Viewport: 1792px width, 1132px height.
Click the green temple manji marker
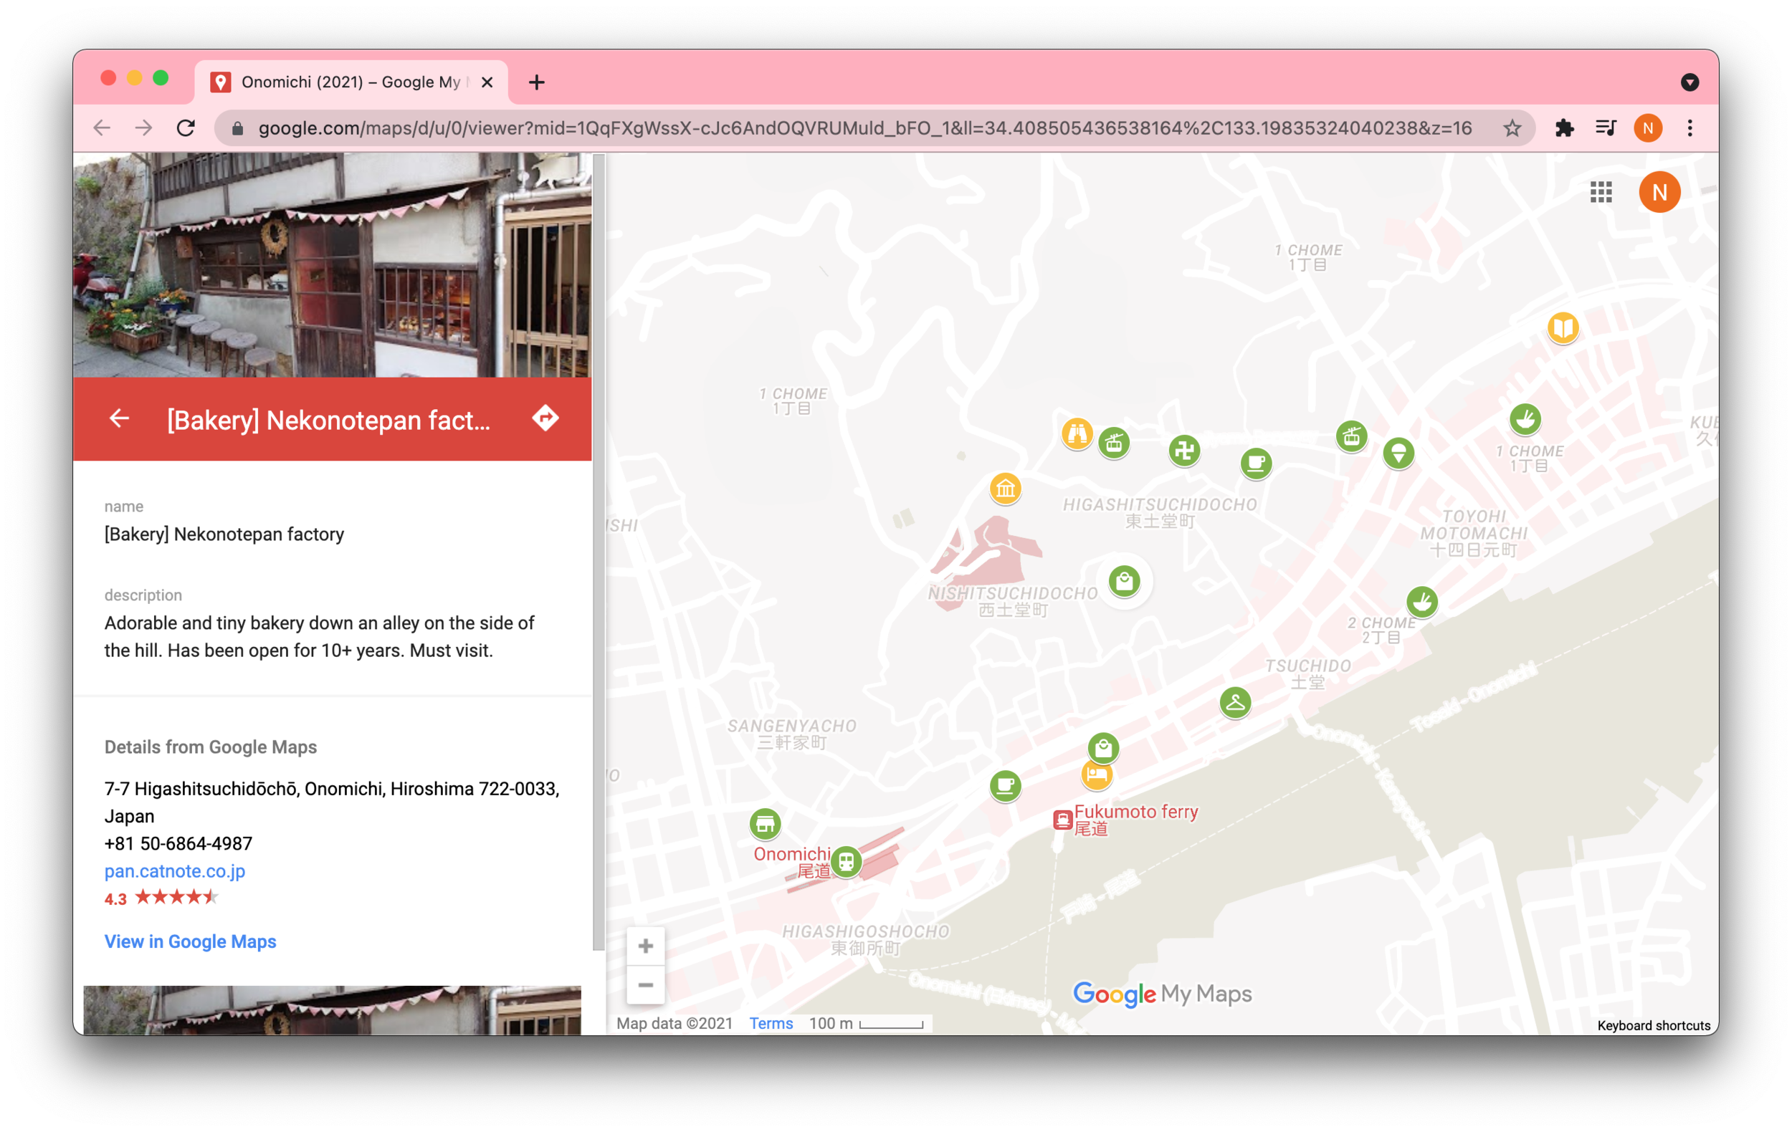click(1184, 450)
